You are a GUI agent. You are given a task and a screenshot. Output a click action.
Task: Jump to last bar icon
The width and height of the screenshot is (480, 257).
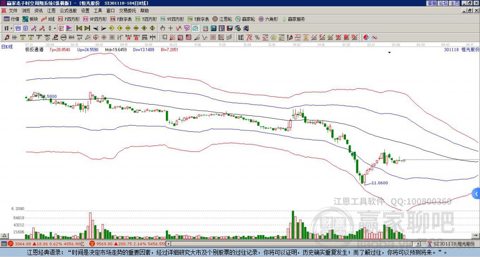(x=87, y=29)
